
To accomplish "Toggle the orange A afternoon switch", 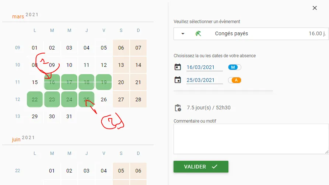I will click(x=235, y=80).
